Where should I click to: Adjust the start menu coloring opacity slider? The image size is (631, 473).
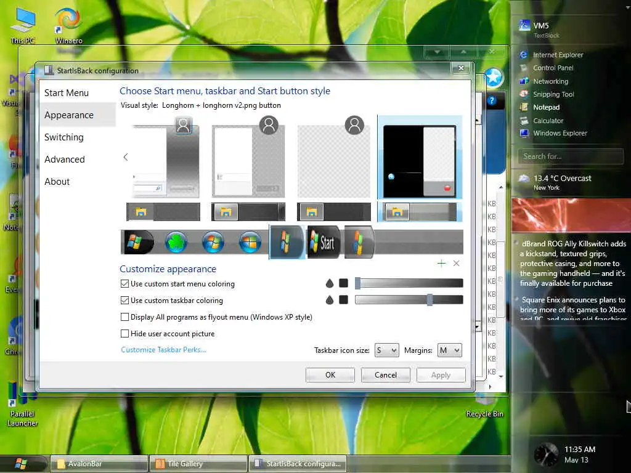(x=409, y=283)
